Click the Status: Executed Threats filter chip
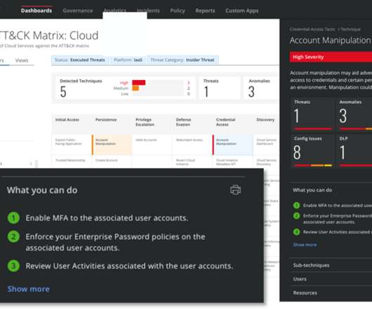The height and width of the screenshot is (310, 372). tap(80, 60)
